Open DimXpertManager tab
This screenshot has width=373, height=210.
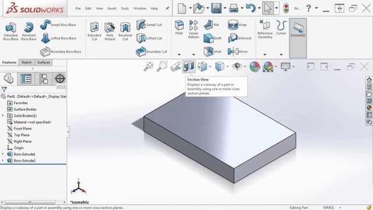(59, 78)
